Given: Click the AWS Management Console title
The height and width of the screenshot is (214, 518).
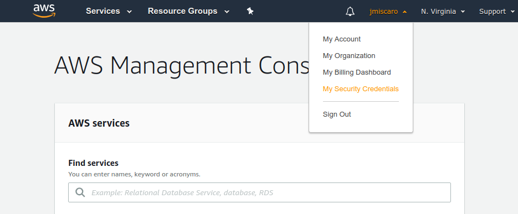Looking at the screenshot, I should [181, 65].
